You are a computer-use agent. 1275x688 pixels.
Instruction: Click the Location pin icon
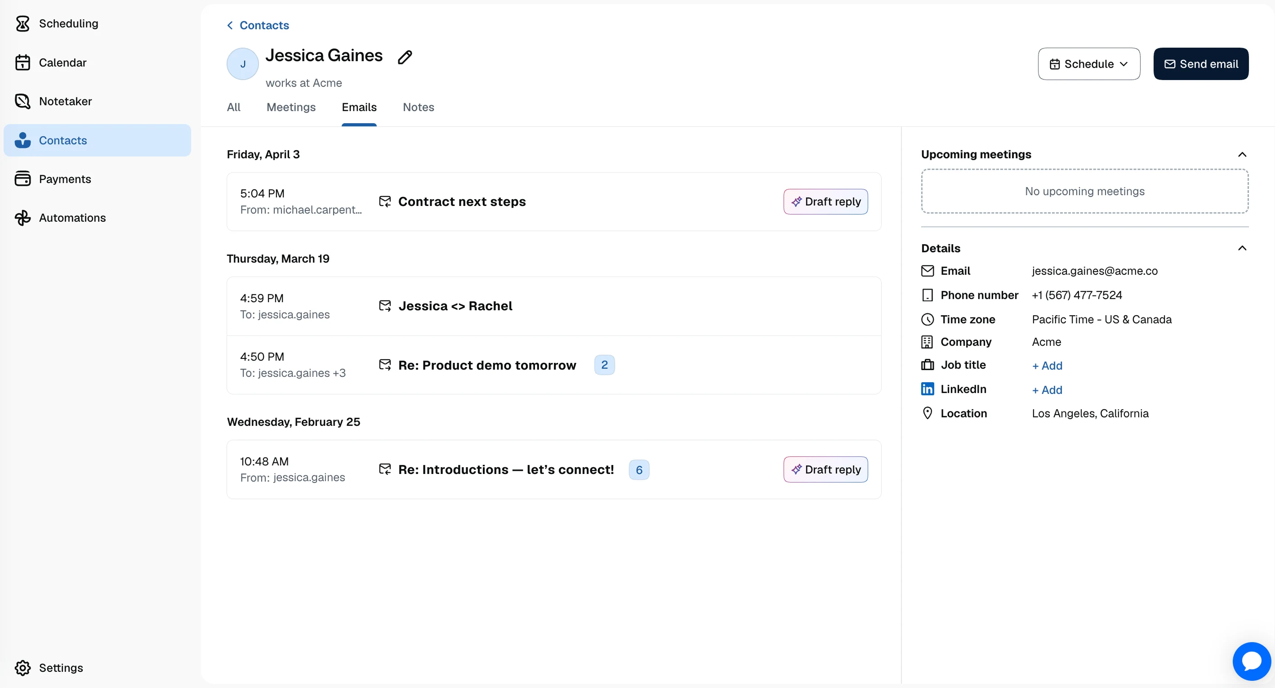(x=927, y=413)
